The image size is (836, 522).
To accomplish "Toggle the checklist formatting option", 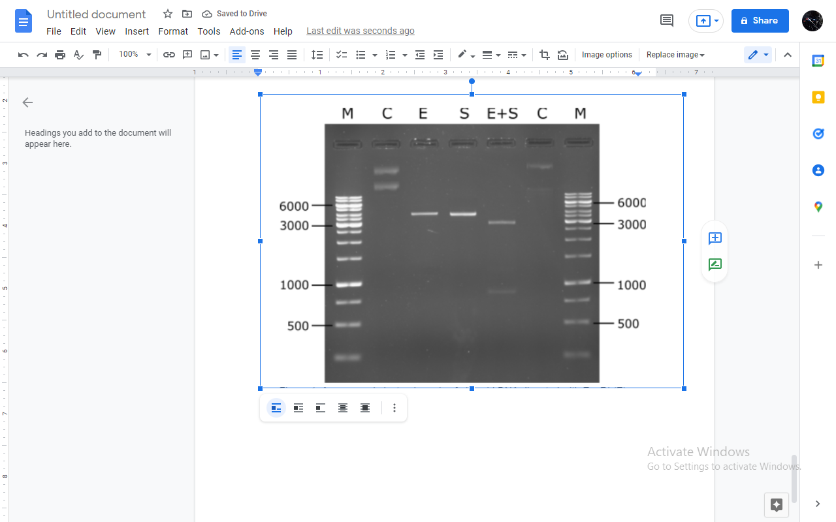I will (x=341, y=55).
